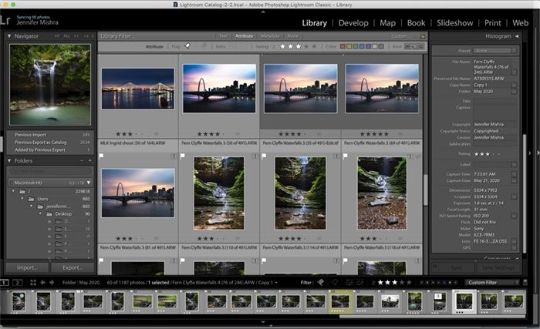Set Attribute rating filter to five stars
Screen dimensions: 540x329
pyautogui.click(x=314, y=46)
